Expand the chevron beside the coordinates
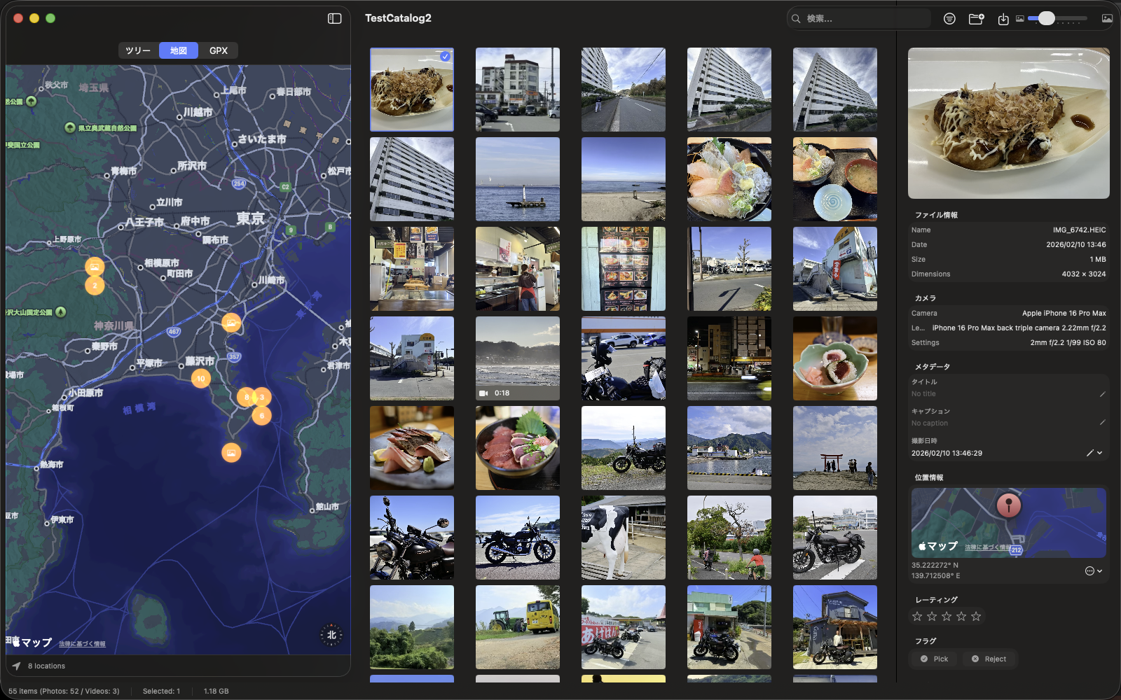This screenshot has height=700, width=1121. pyautogui.click(x=1100, y=571)
